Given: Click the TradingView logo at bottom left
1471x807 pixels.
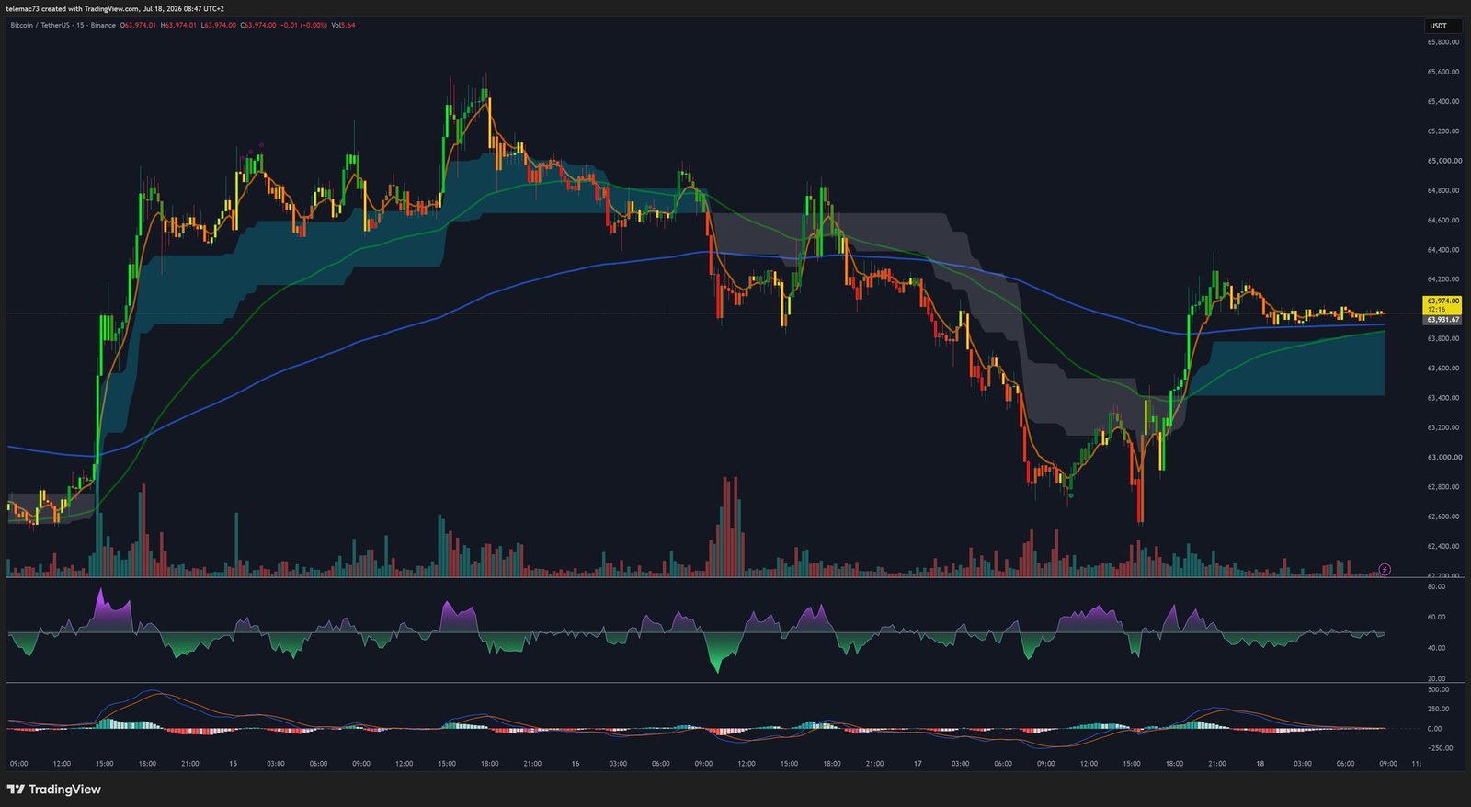Looking at the screenshot, I should [x=53, y=790].
